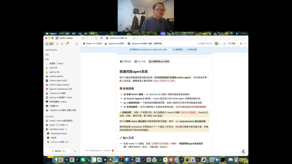
Task: Open Visual Studio Code in the Dock
Action: coord(99,160)
